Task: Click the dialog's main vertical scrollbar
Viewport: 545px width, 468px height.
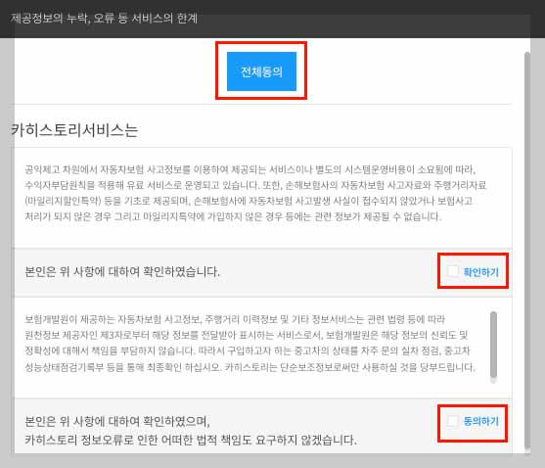Action: (527, 251)
